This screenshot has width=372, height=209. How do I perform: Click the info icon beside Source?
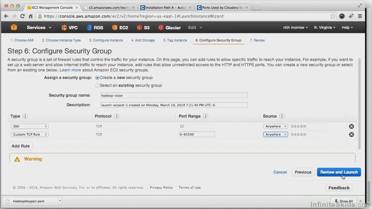pos(282,116)
